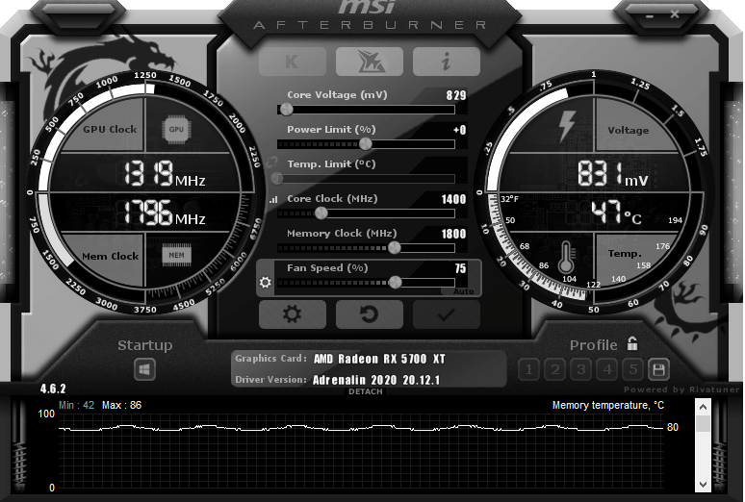Click the Save profile floppy disk icon
The width and height of the screenshot is (745, 502).
click(x=658, y=369)
